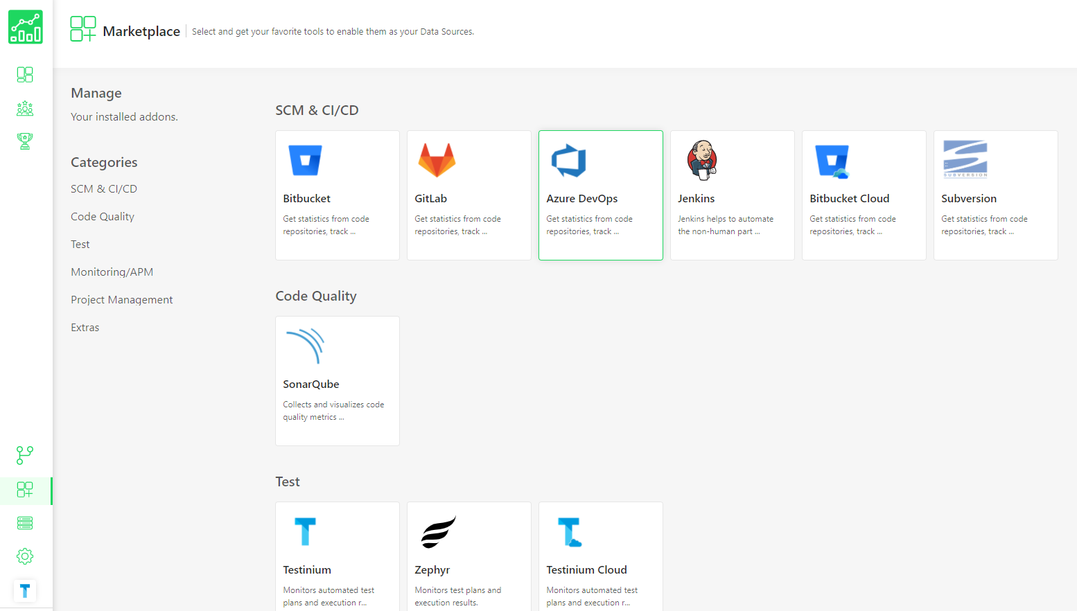Click the 'SCM & CI/CD' section heading
This screenshot has height=611, width=1077.
click(x=317, y=110)
